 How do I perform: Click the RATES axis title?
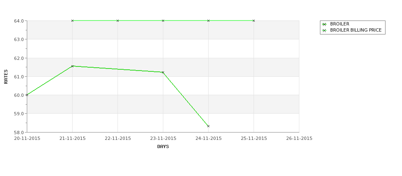tap(6, 77)
